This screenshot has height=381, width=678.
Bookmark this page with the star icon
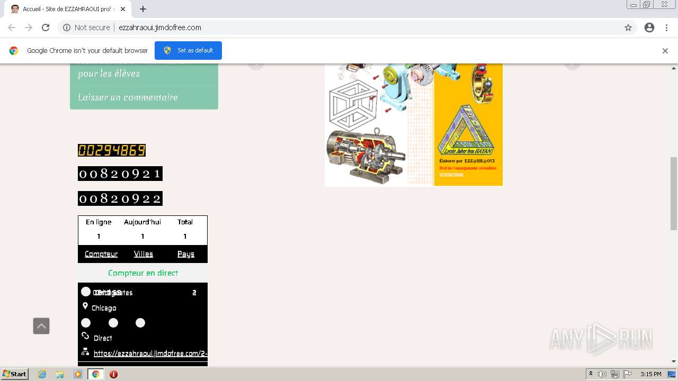click(x=628, y=28)
